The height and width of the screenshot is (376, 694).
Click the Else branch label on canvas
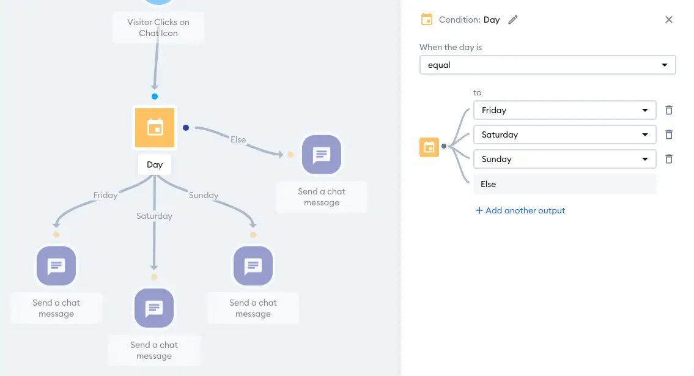click(238, 139)
